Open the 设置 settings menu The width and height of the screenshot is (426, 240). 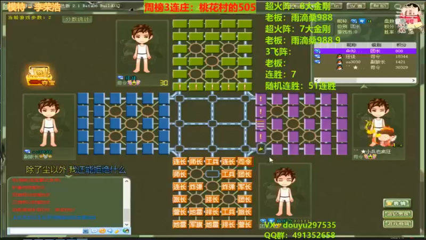(356, 6)
